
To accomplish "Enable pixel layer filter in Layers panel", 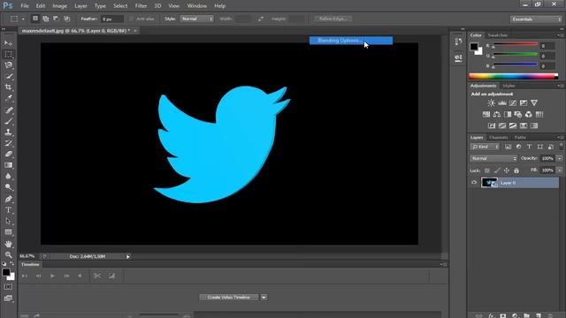I will (508, 147).
